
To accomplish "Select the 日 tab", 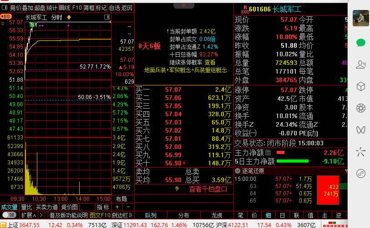I will [x=282, y=215].
